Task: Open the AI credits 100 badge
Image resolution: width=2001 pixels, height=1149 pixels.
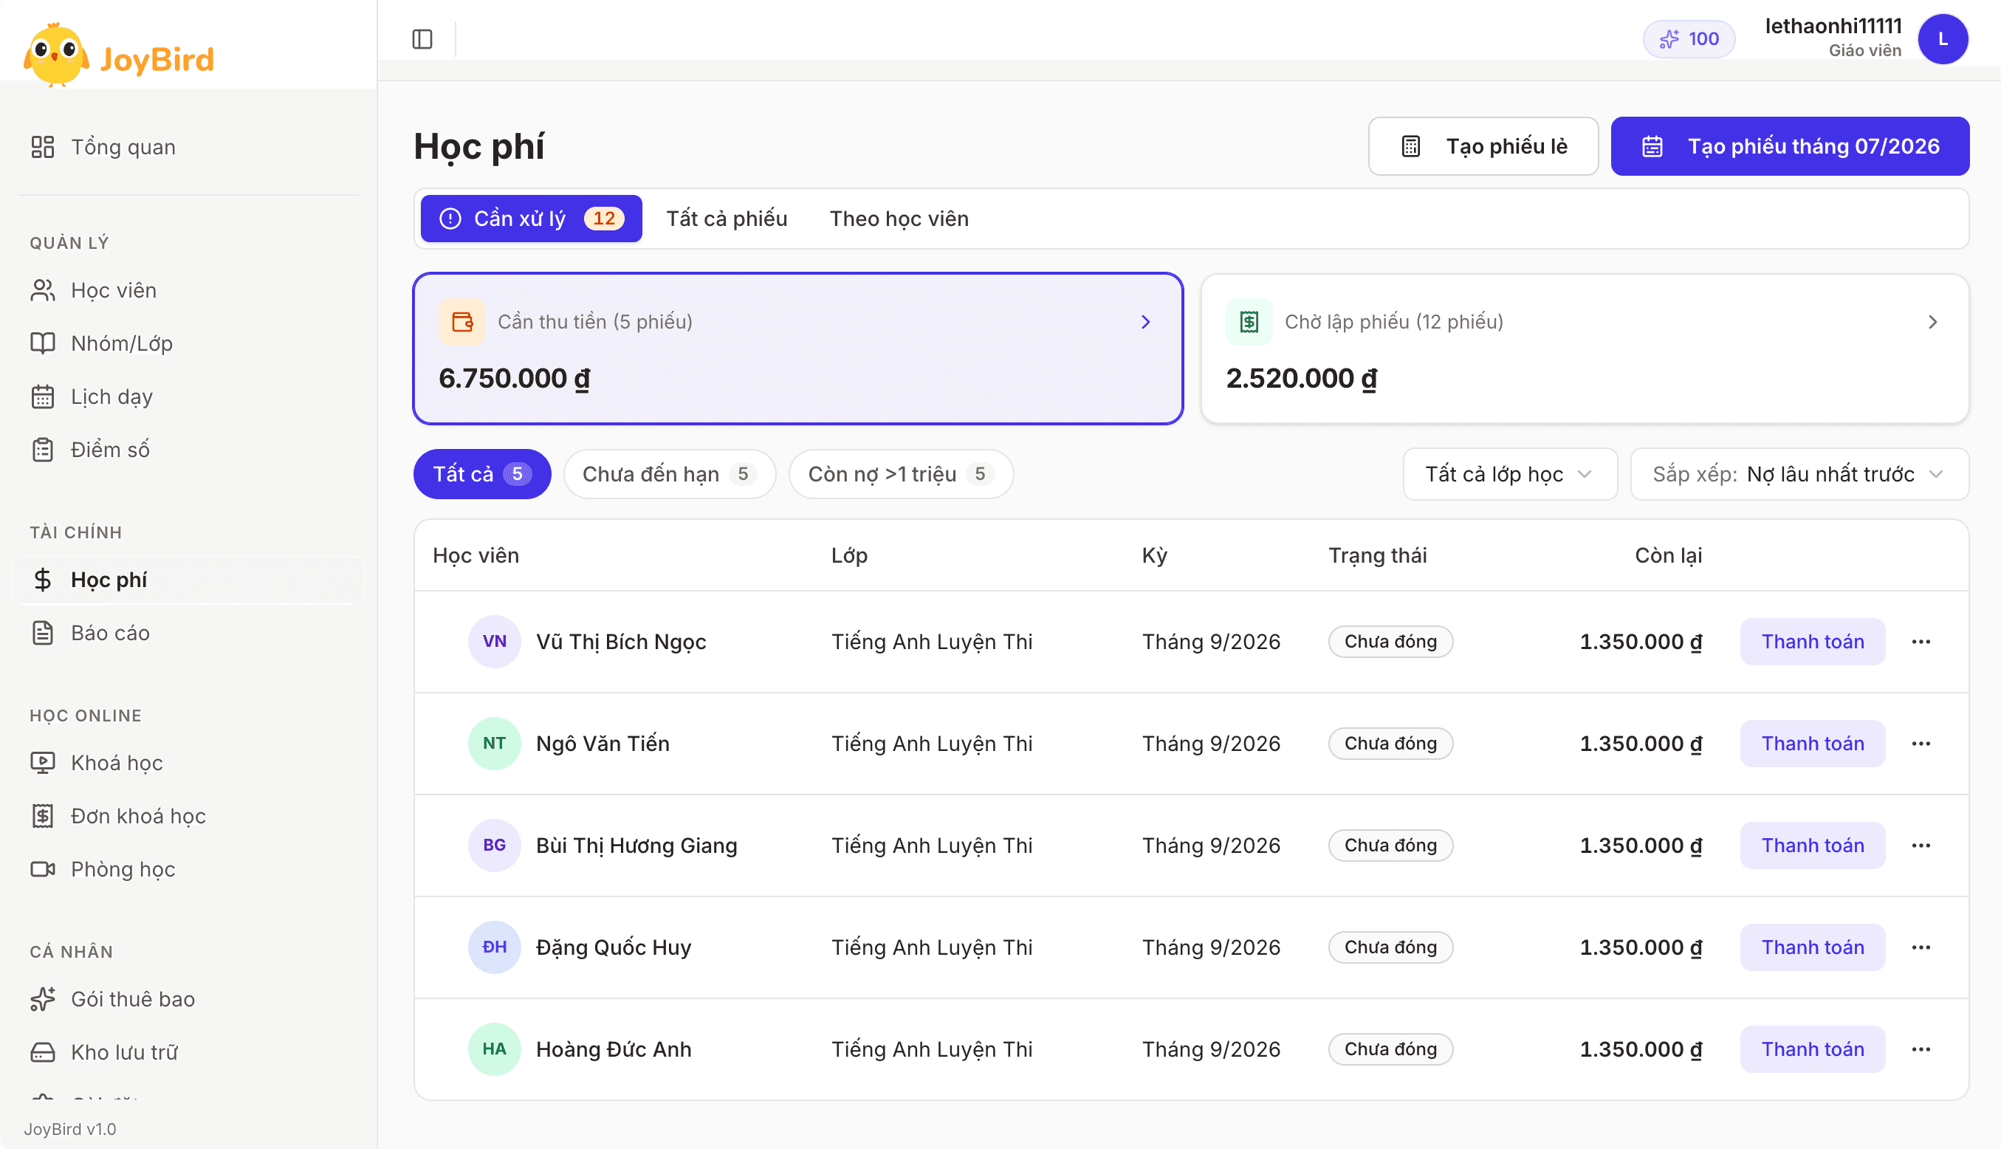Action: pos(1689,38)
